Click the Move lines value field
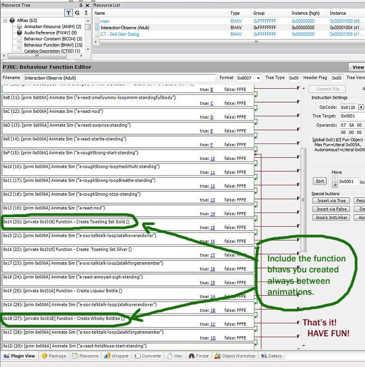 click(x=348, y=181)
